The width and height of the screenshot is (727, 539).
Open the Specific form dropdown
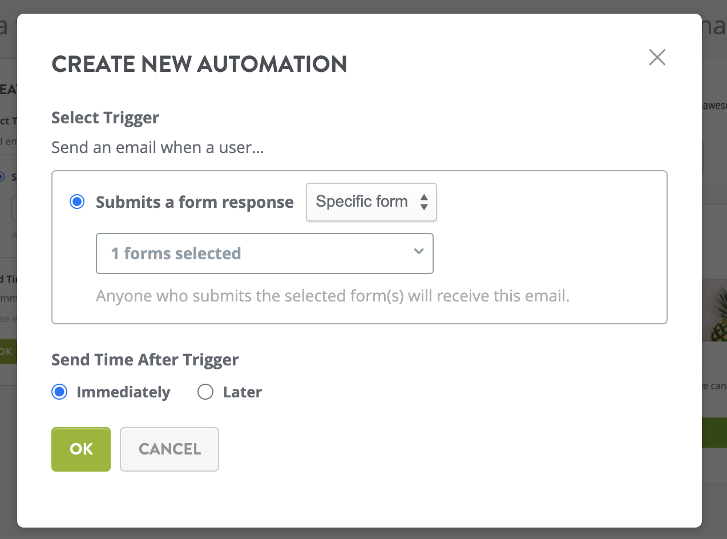click(x=371, y=202)
